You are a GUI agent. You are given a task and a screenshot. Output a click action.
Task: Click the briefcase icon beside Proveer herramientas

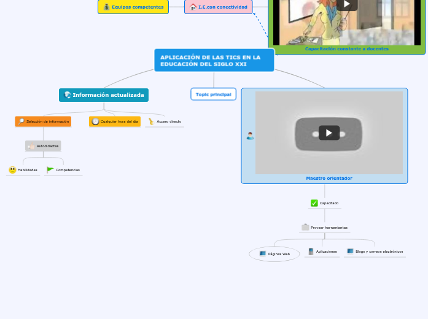pyautogui.click(x=305, y=227)
